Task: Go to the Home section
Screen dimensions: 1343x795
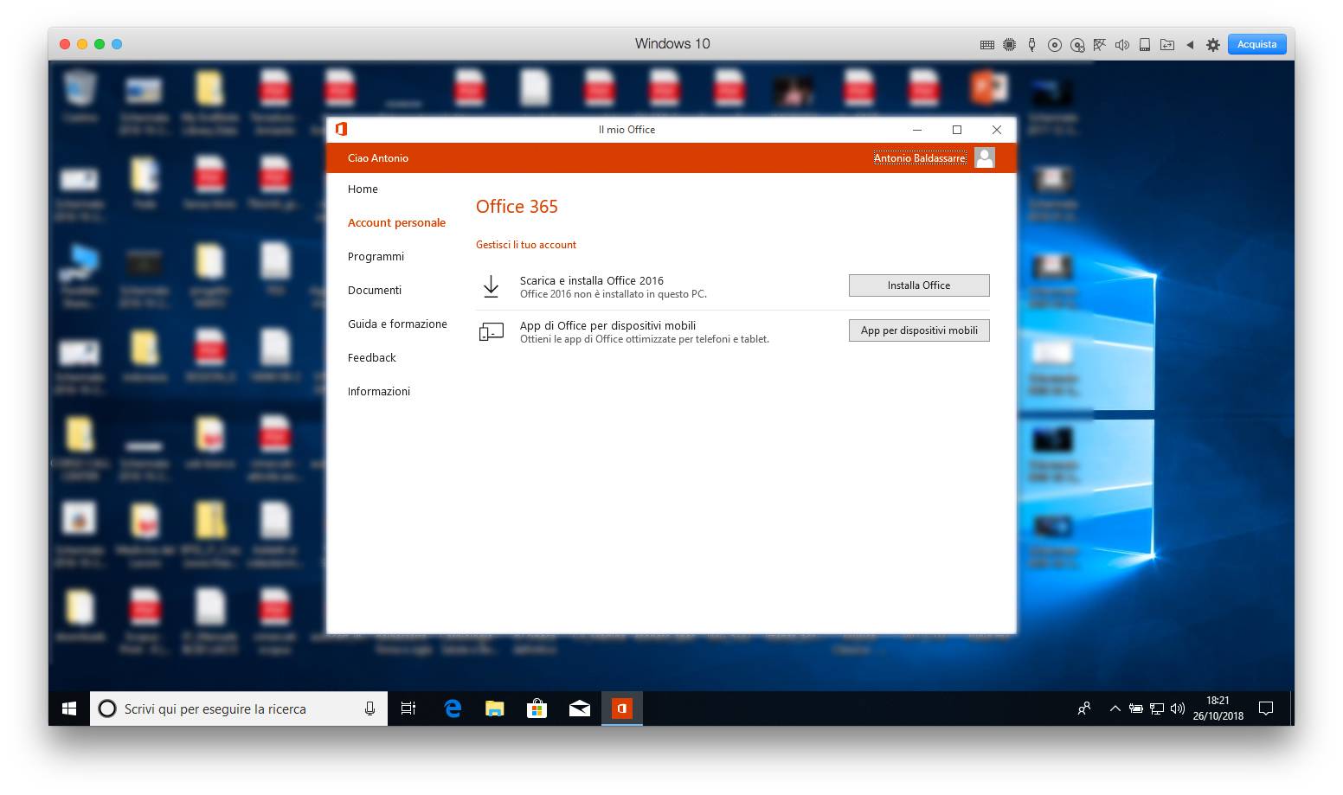Action: (x=363, y=189)
